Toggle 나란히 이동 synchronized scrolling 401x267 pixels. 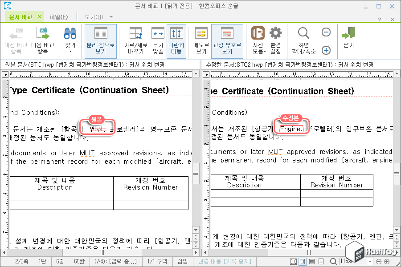(x=175, y=39)
